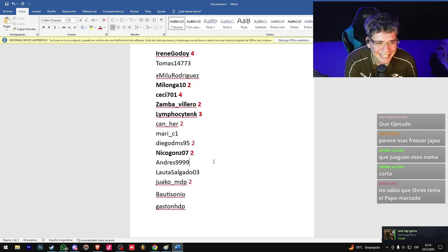This screenshot has height=252, width=448.
Task: Toggle strikethrough abc formatting
Action: (x=63, y=27)
